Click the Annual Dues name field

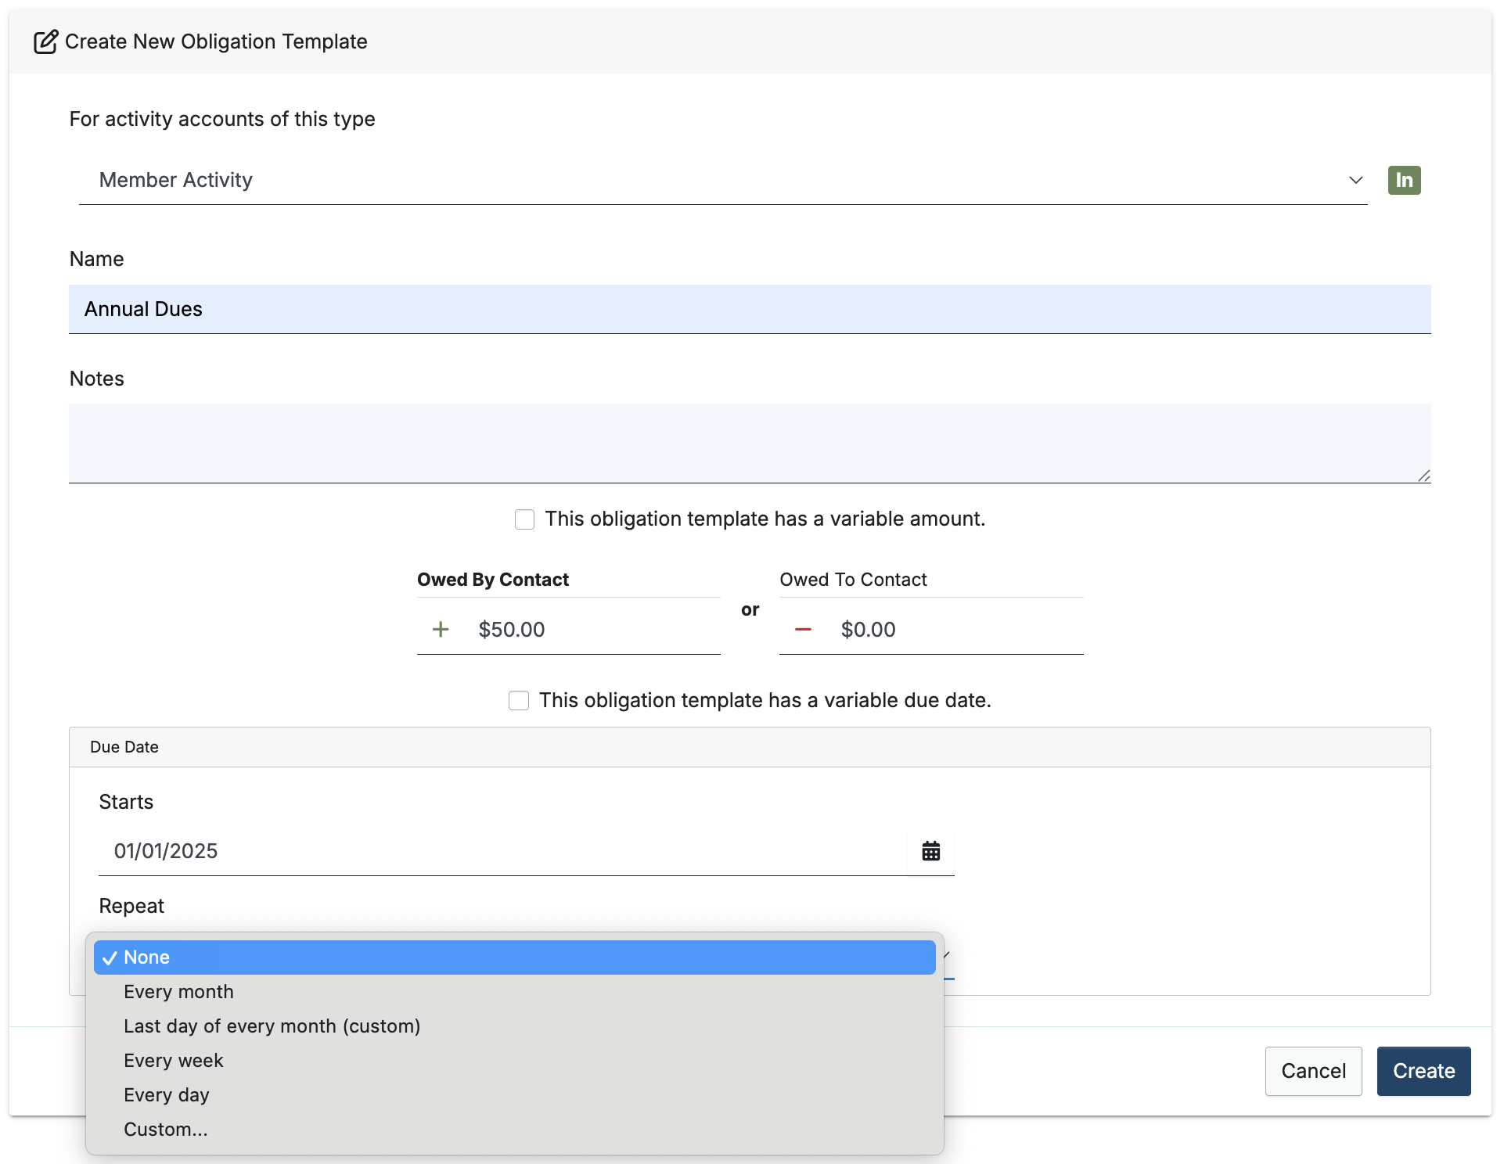pos(749,309)
